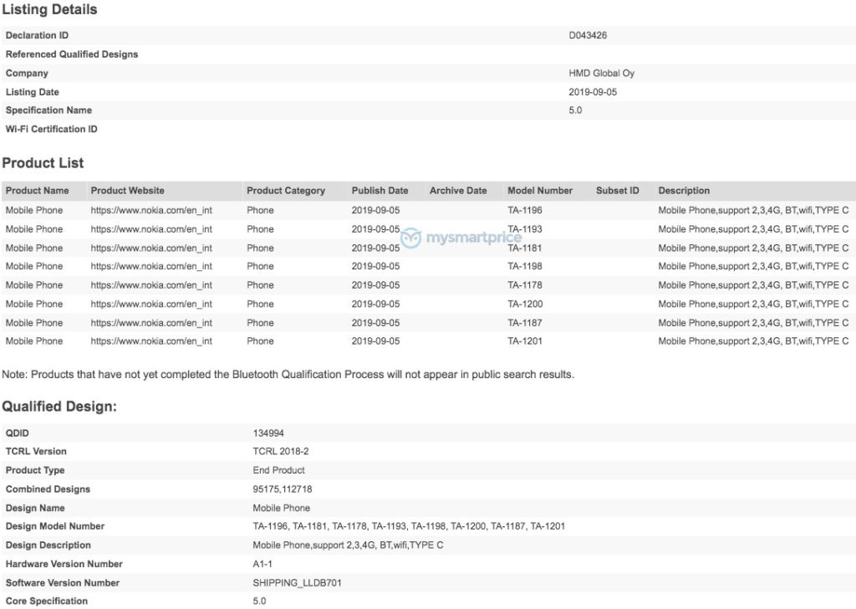Click the Bluetooth Qualification Process note text
This screenshot has width=856, height=609.
[288, 375]
